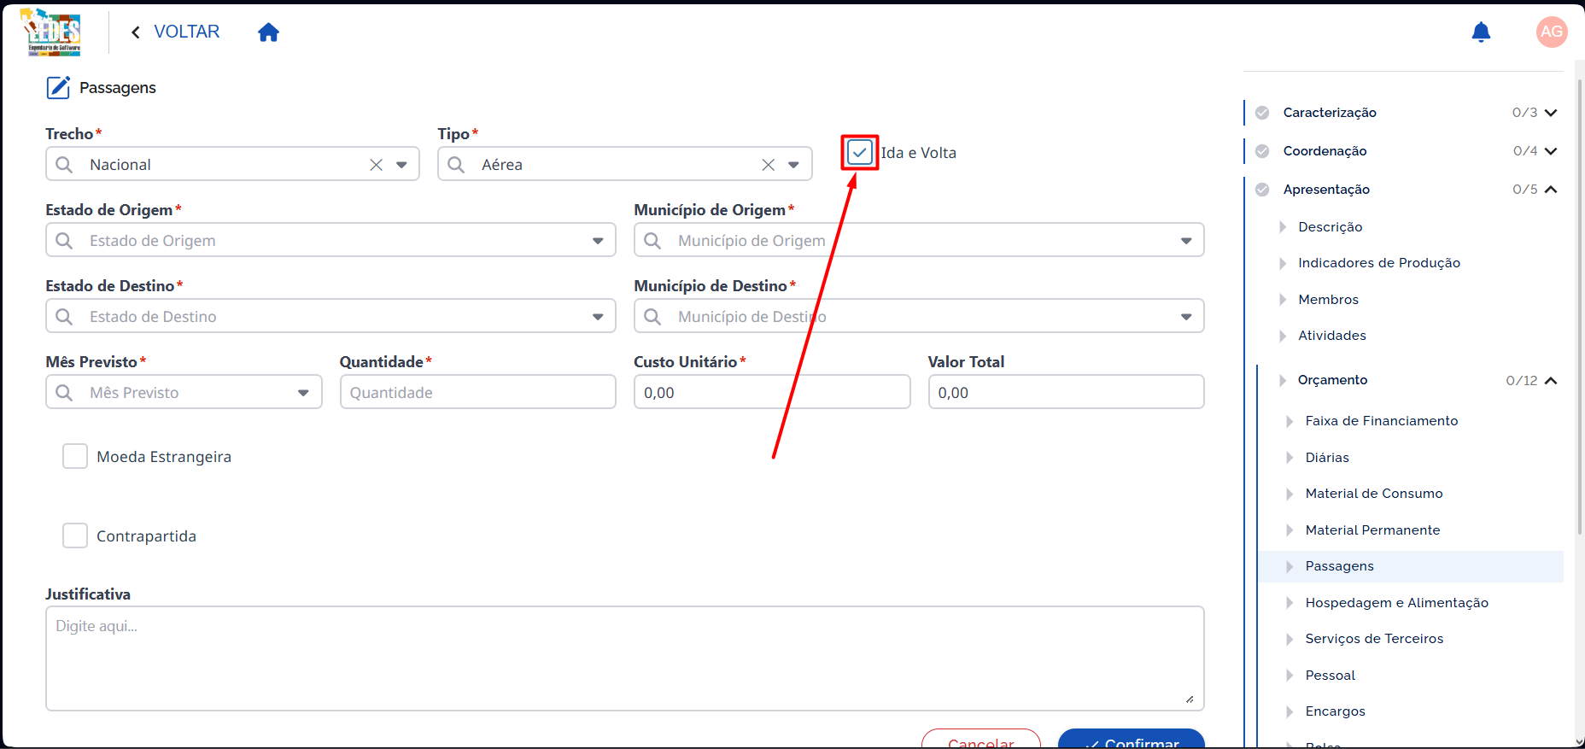Viewport: 1585px width, 749px height.
Task: Collapse the Orçamento section chevron
Action: [1551, 380]
